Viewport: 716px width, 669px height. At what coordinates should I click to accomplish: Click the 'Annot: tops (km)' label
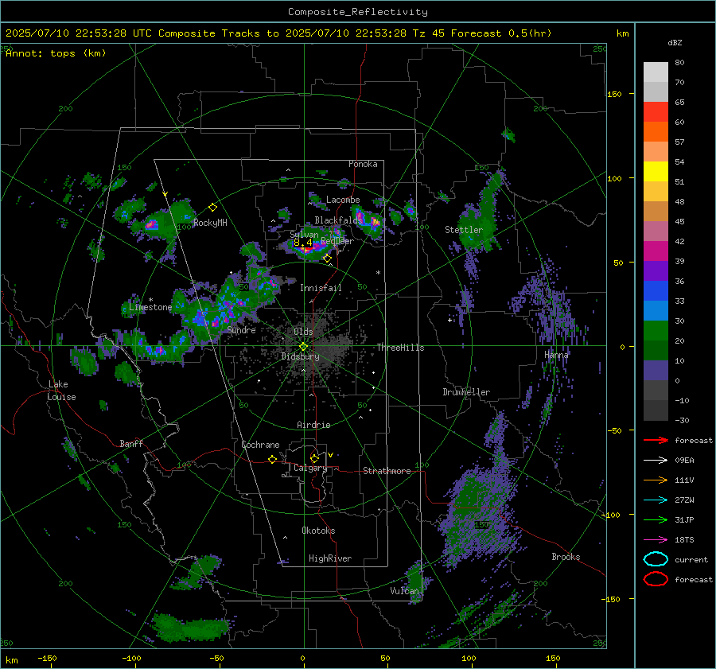(x=56, y=53)
